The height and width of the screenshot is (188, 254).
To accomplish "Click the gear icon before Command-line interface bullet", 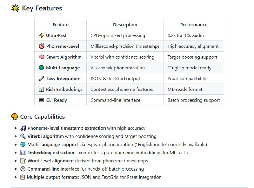I will point(23,169).
